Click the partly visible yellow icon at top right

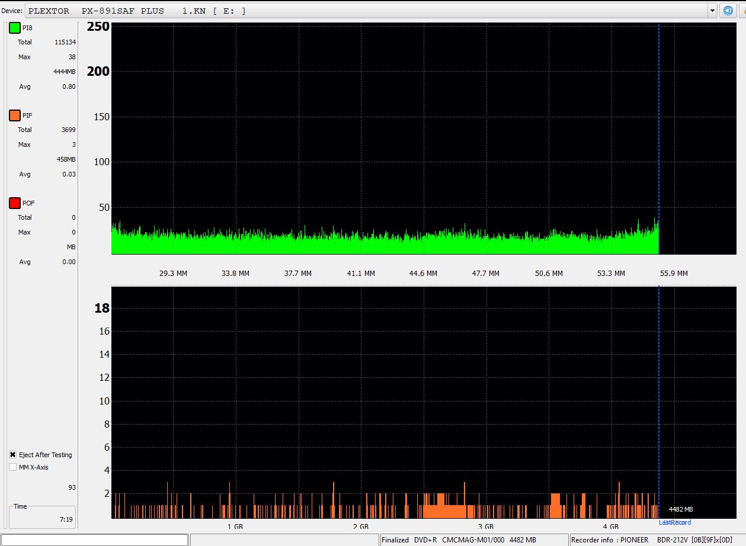pos(742,11)
